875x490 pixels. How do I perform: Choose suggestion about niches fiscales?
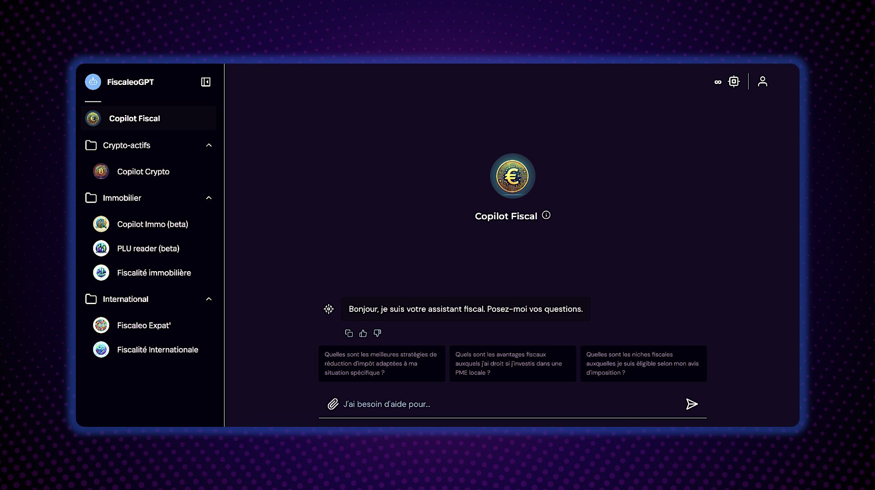[x=643, y=364]
